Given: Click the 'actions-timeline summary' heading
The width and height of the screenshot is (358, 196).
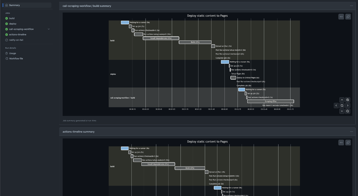Looking at the screenshot, I should tap(79, 132).
